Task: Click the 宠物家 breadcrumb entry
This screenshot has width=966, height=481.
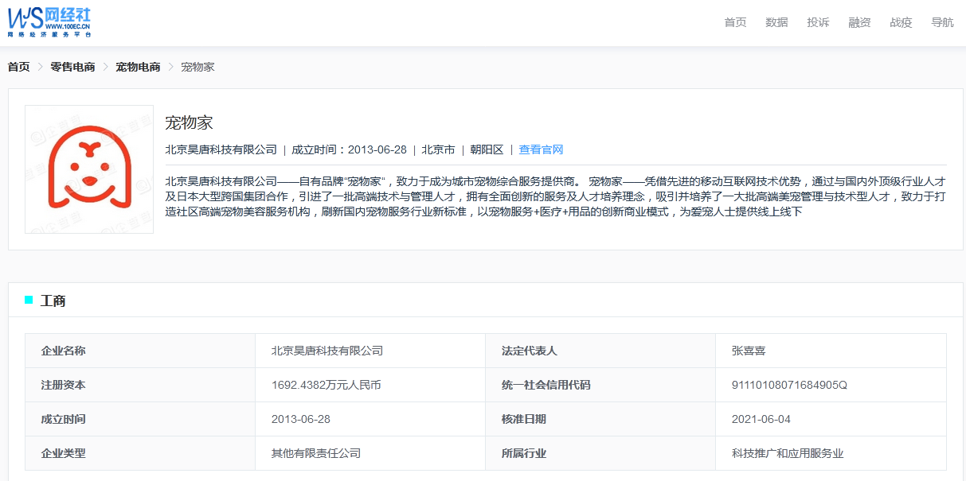Action: pyautogui.click(x=198, y=67)
